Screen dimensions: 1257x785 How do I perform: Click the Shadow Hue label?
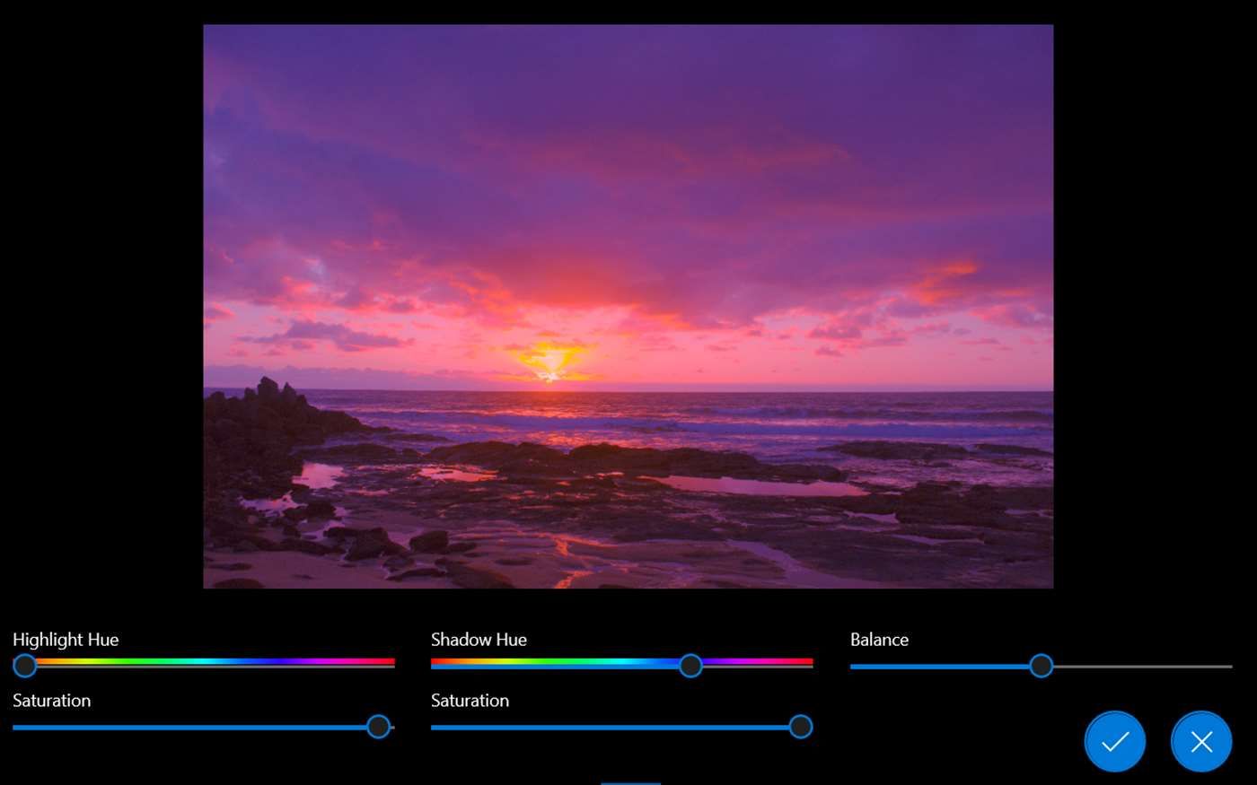pos(479,640)
